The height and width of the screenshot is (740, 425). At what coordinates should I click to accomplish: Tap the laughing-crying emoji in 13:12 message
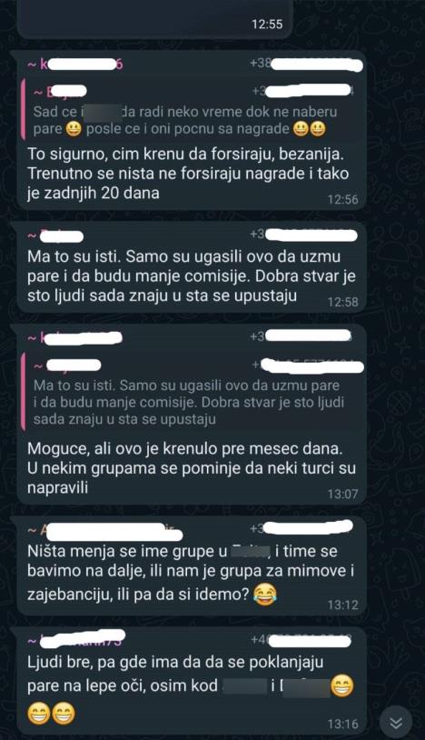pos(265,594)
